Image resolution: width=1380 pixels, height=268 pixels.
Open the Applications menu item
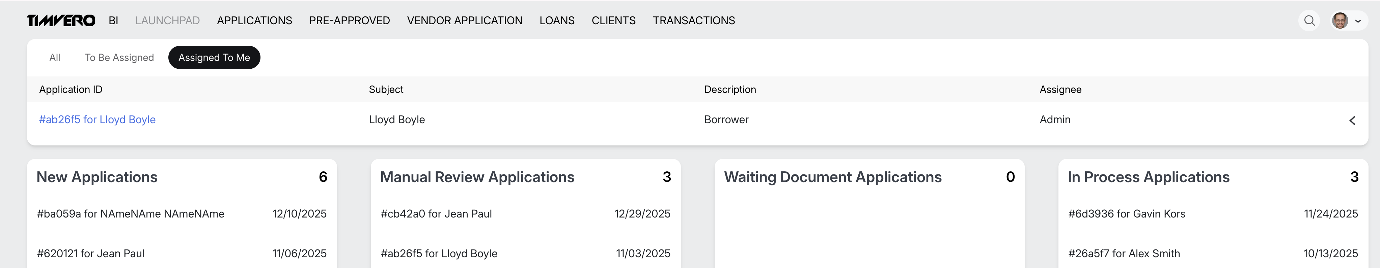tap(254, 20)
